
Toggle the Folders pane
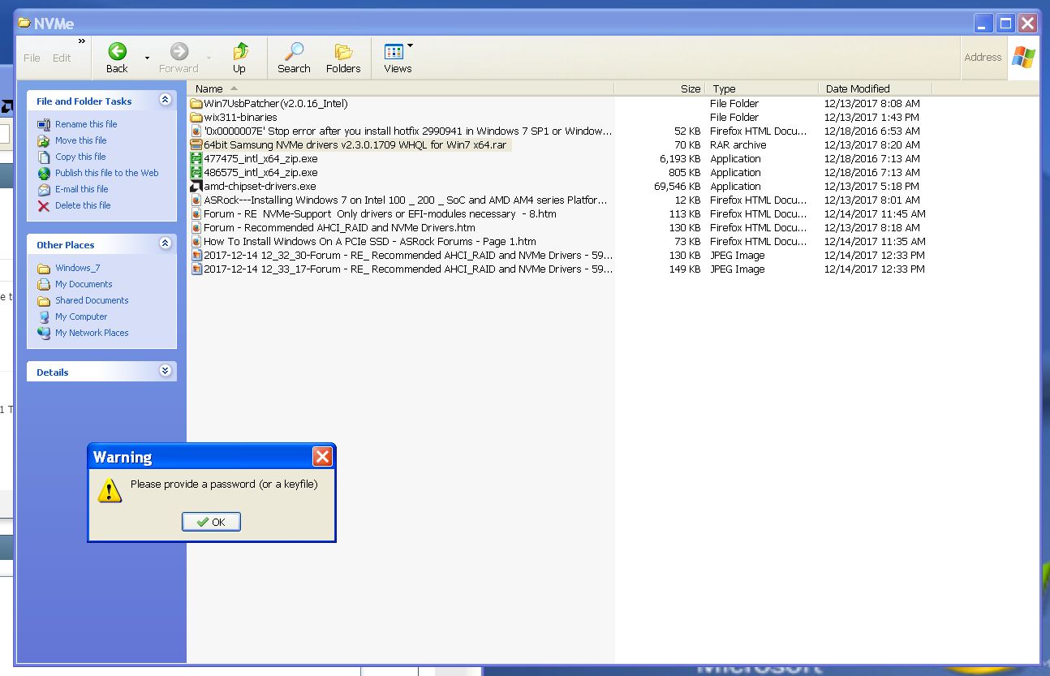coord(343,58)
